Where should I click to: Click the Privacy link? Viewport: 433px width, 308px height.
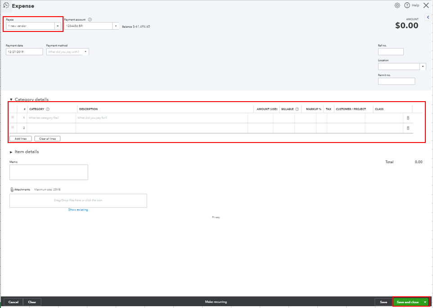pos(216,217)
